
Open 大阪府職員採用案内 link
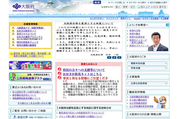[139, 97]
